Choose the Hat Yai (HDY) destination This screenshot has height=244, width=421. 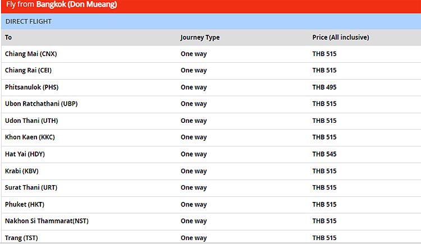[25, 154]
